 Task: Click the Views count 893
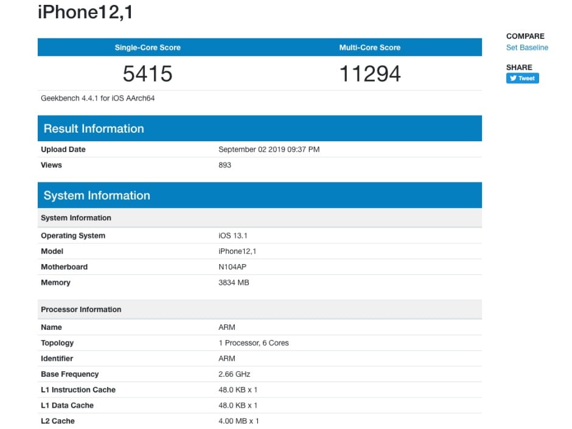[225, 165]
